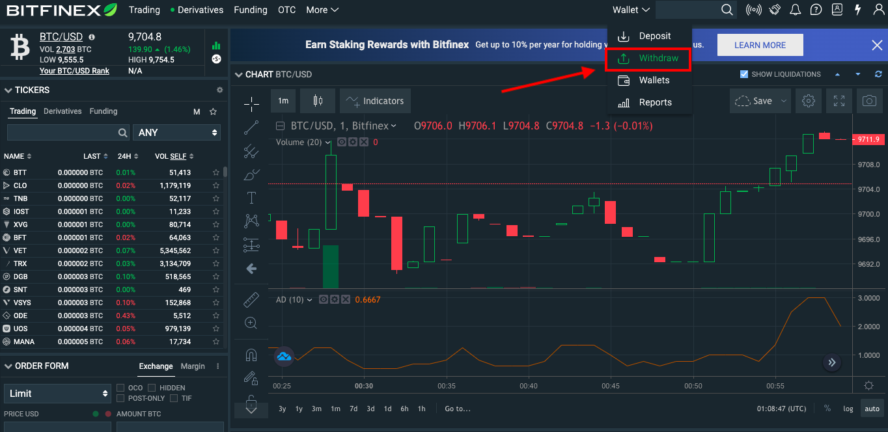The height and width of the screenshot is (432, 888).
Task: Select the ruler measure tool
Action: tap(251, 300)
